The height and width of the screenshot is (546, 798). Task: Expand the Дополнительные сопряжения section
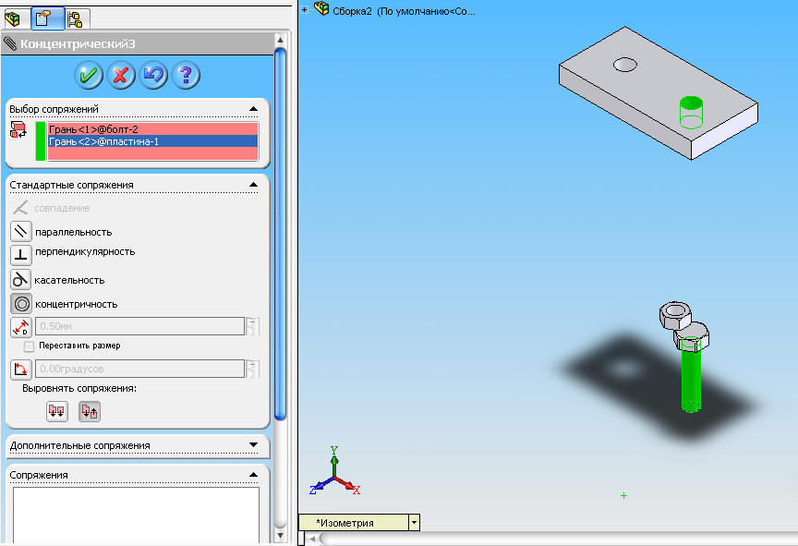[x=253, y=445]
